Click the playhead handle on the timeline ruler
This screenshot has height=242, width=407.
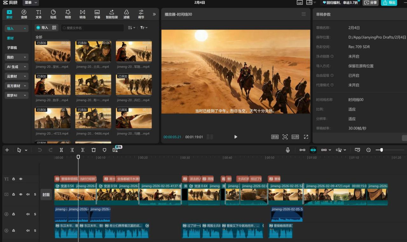click(x=78, y=157)
